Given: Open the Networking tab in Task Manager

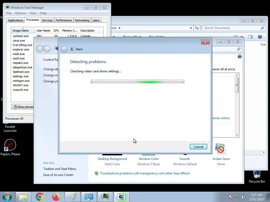Looking at the screenshot, I should click(82, 20).
